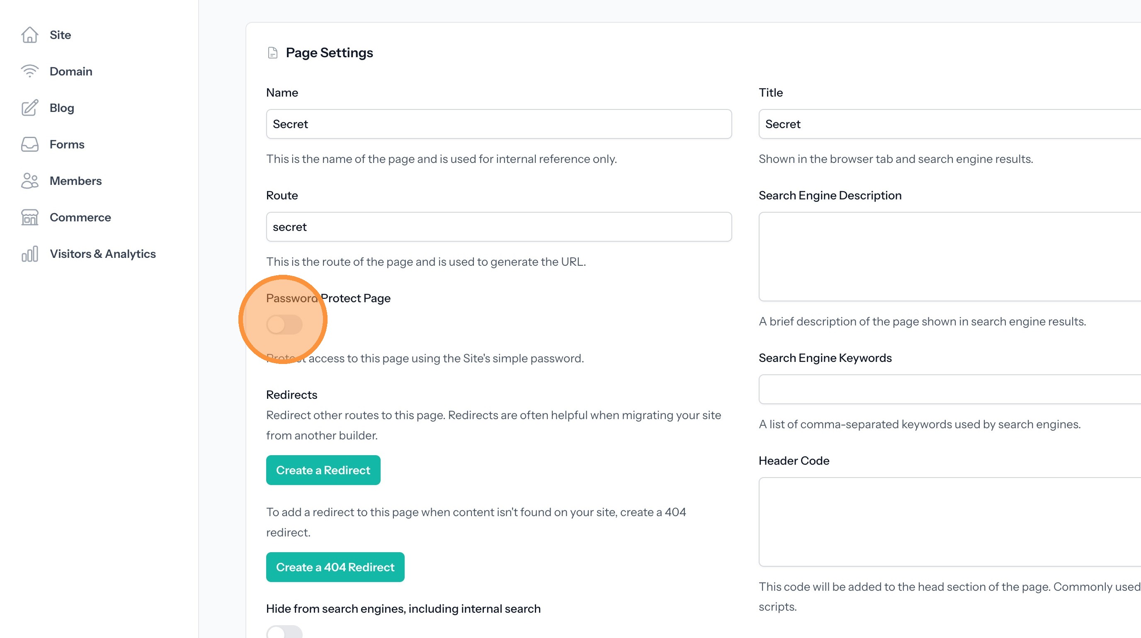The height and width of the screenshot is (638, 1141).
Task: Open Visitors & Analytics section
Action: click(x=103, y=254)
